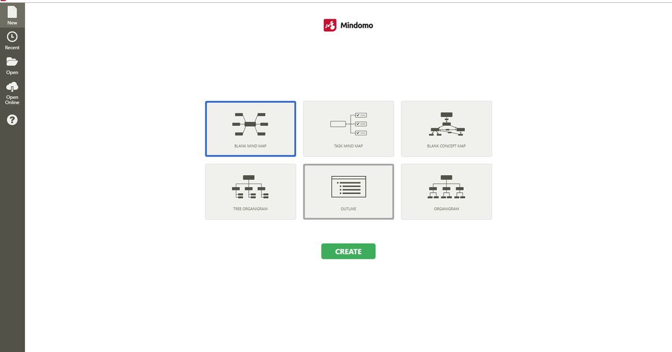Viewport: 672px width, 352px height.
Task: Open Help via the question mark icon
Action: (x=12, y=119)
